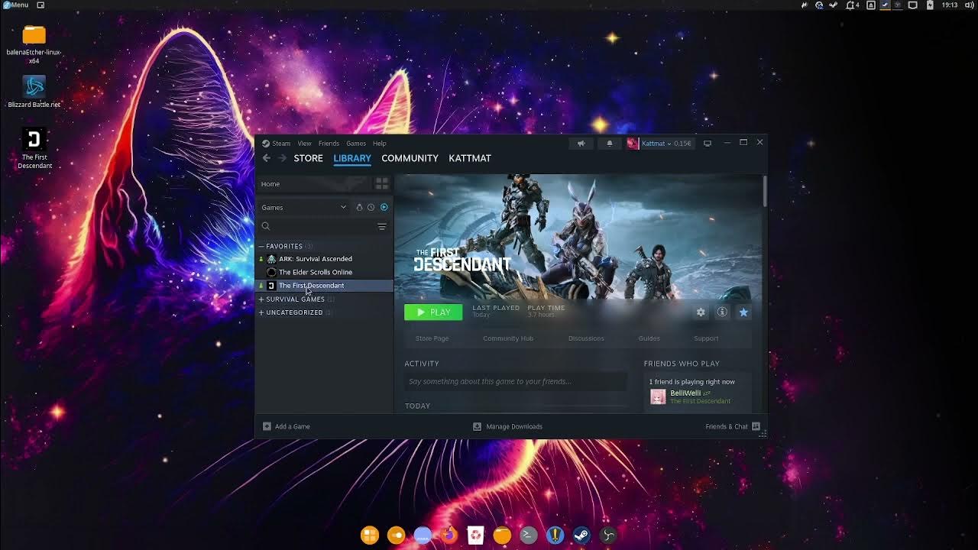Click the activity post input field
This screenshot has height=550, width=978.
coord(516,381)
